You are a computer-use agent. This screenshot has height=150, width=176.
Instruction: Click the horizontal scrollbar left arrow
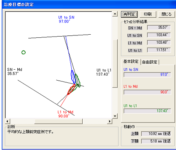tap(7, 121)
